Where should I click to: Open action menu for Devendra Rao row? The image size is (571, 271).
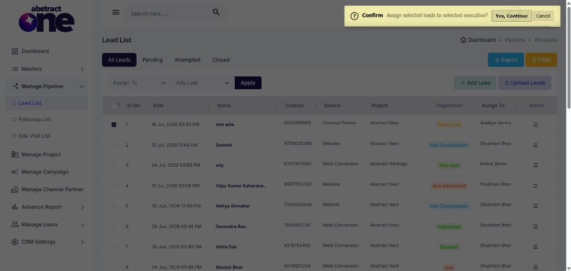tap(535, 226)
